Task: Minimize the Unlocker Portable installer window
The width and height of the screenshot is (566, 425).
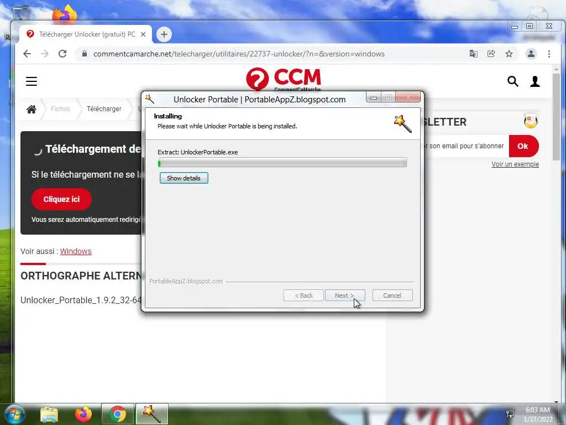Action: click(374, 97)
